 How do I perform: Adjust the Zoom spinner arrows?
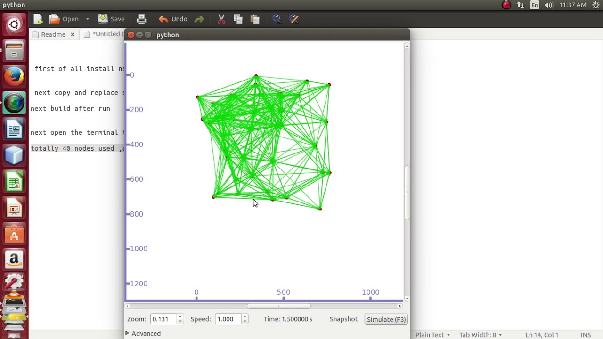(x=180, y=319)
